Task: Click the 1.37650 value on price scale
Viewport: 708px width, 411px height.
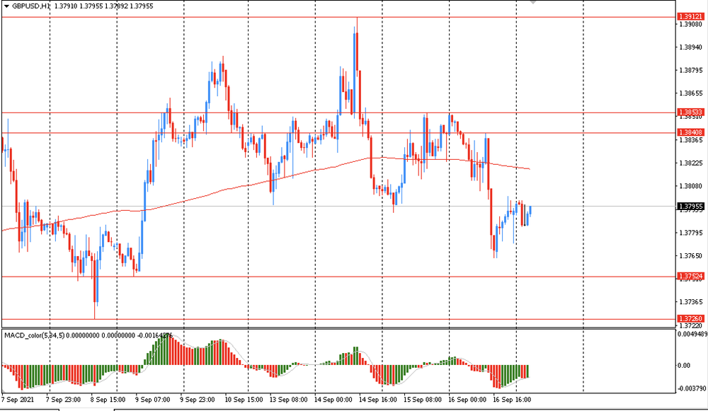Action: [x=691, y=256]
